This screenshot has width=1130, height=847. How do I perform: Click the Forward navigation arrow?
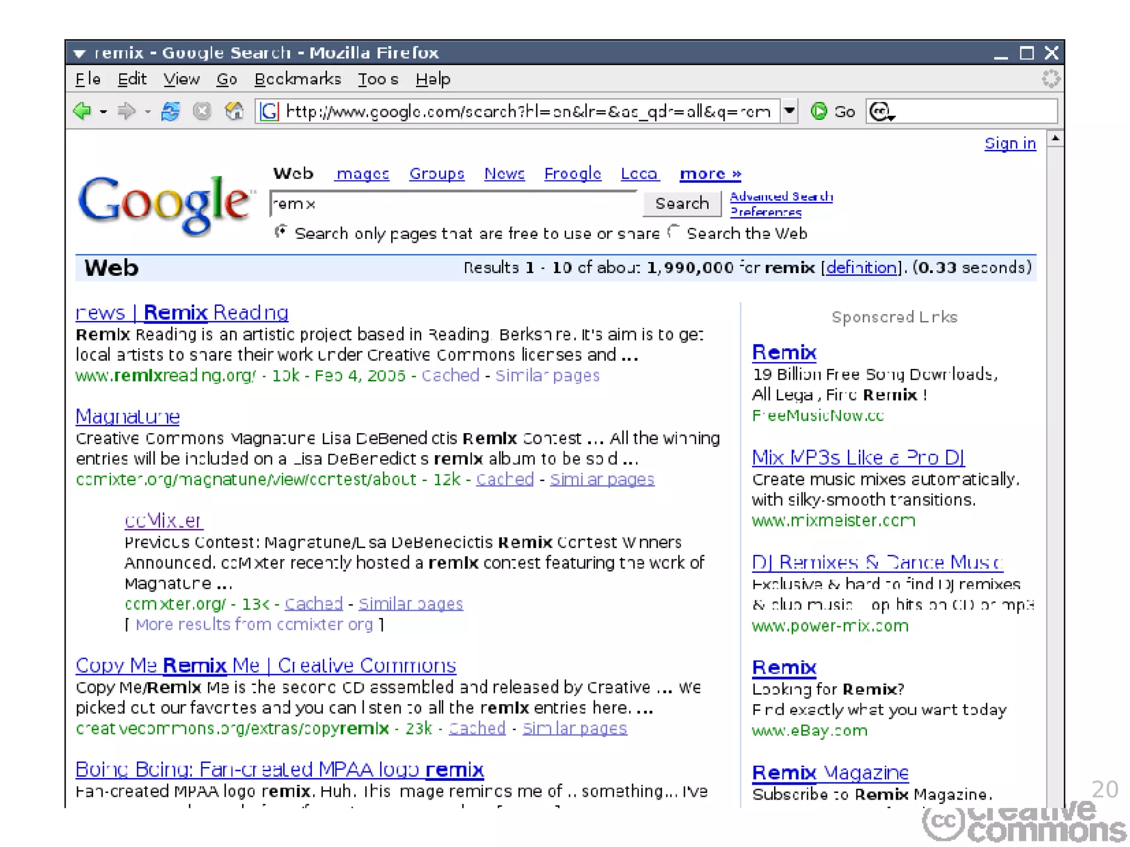click(x=126, y=111)
